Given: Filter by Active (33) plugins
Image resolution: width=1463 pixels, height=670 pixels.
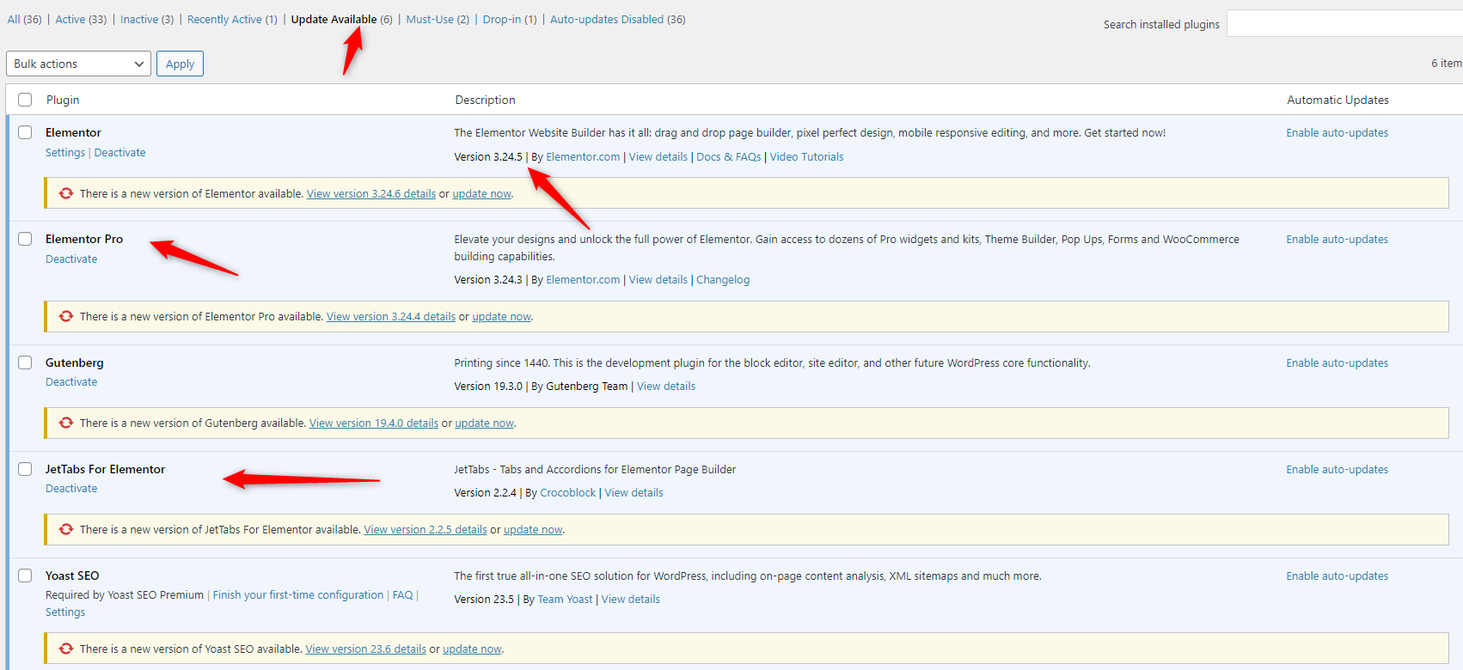Looking at the screenshot, I should click(x=81, y=19).
